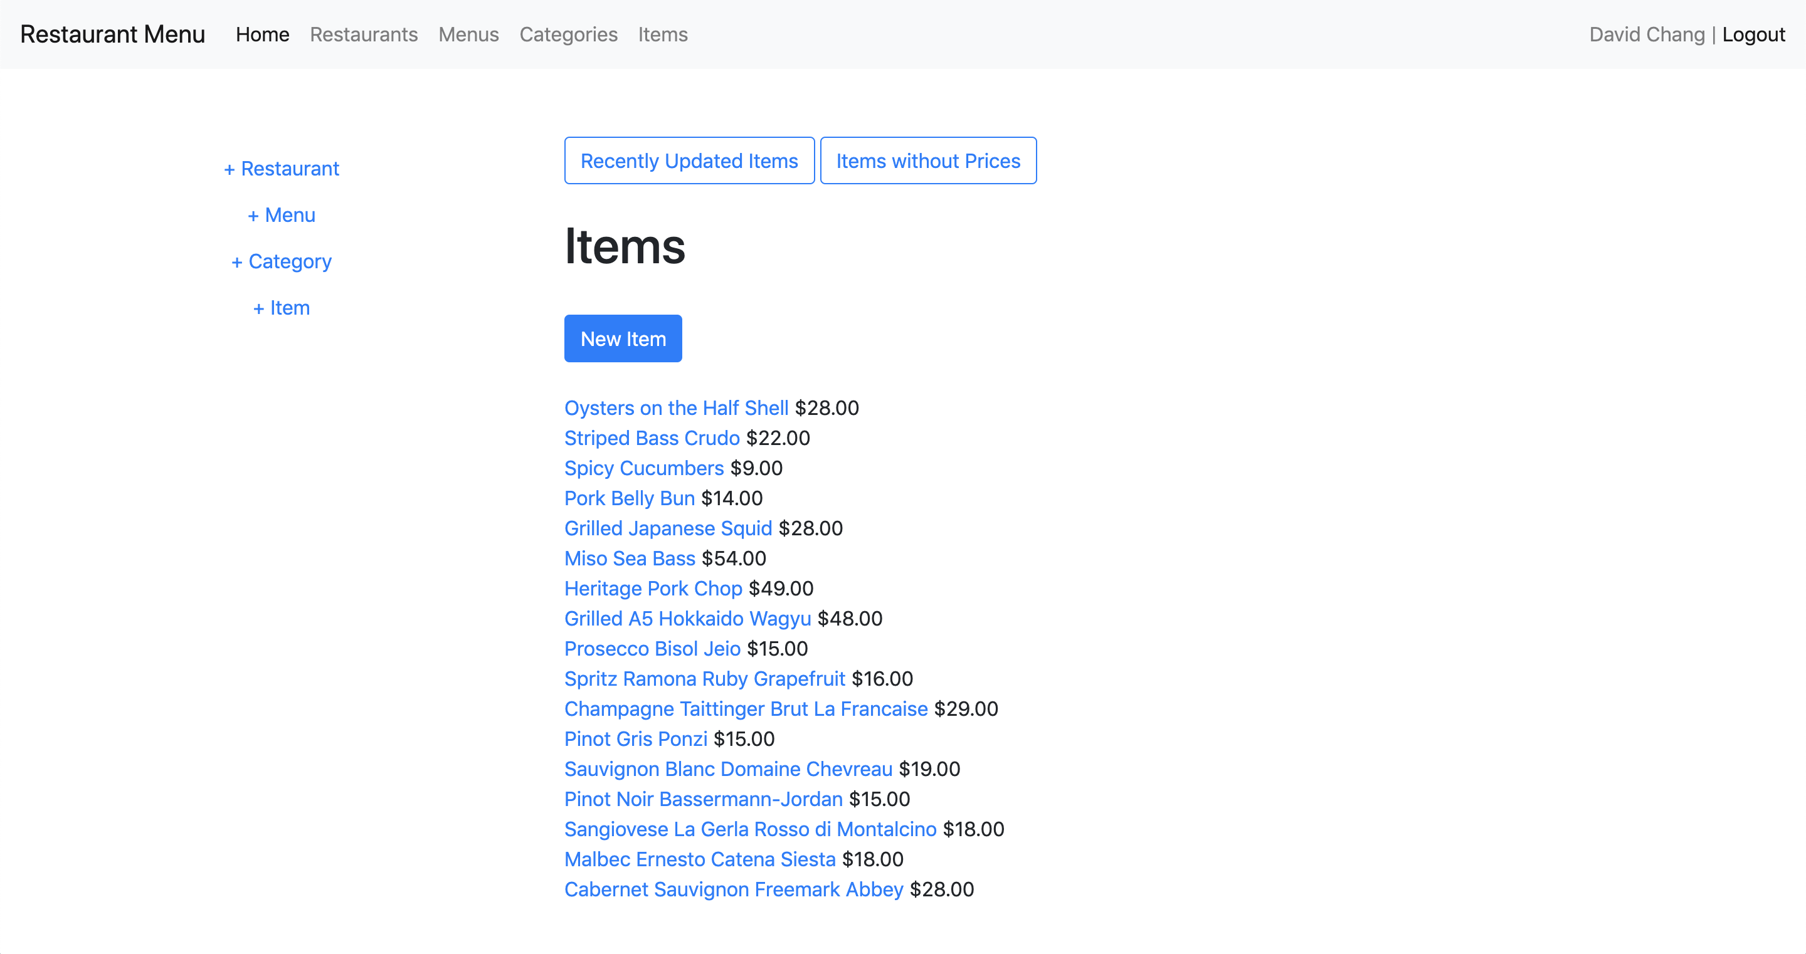Log out using the Logout link
The width and height of the screenshot is (1806, 954).
[1753, 34]
